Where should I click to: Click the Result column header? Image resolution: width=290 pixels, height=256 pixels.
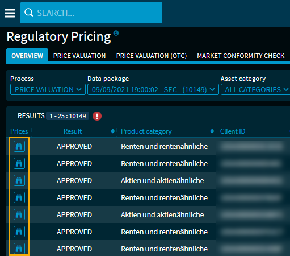(x=73, y=131)
